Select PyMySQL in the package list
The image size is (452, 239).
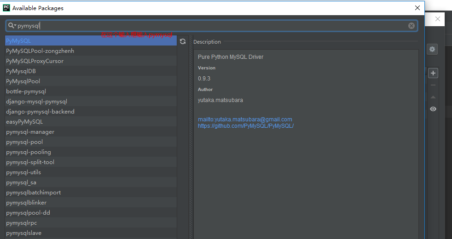91,40
